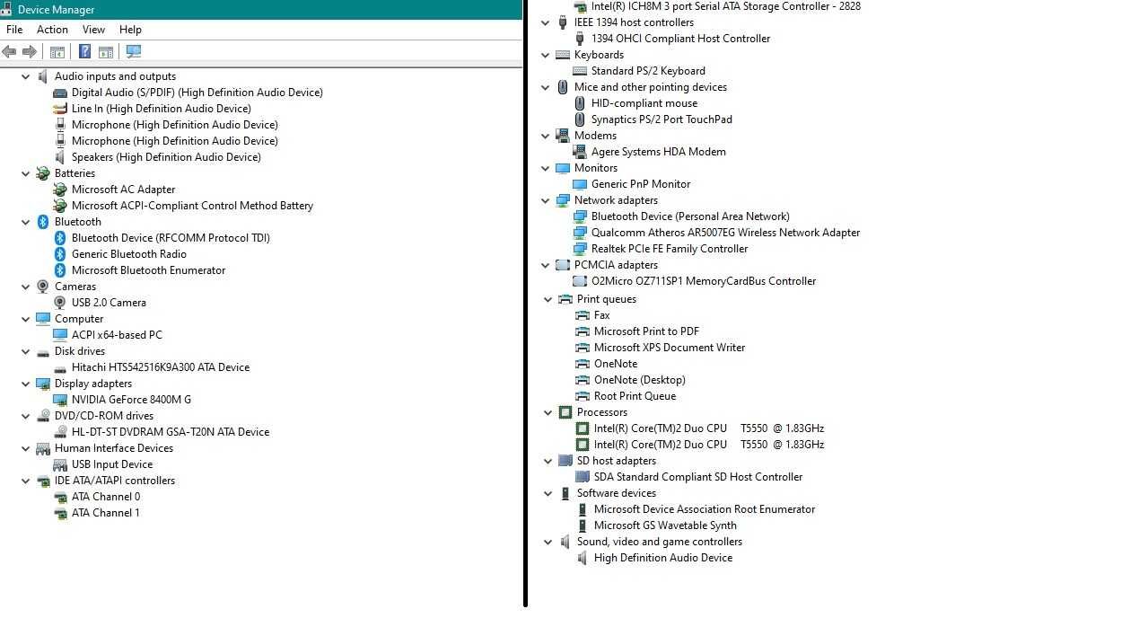Screen dimensions: 1139x618
Task: Click the Forward arrow toolbar icon
Action: [x=30, y=51]
